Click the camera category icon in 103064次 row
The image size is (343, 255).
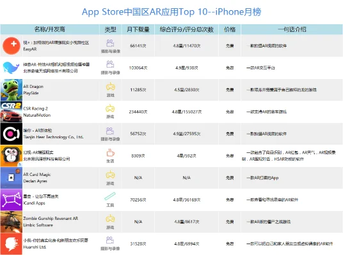(x=110, y=64)
